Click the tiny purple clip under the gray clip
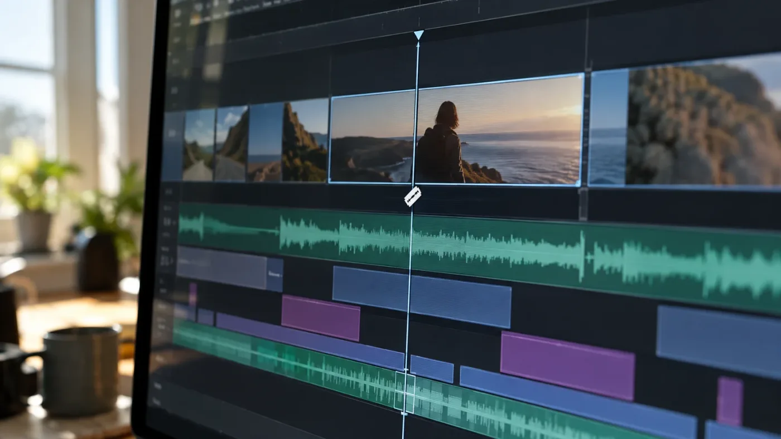This screenshot has height=439, width=781. tap(192, 294)
